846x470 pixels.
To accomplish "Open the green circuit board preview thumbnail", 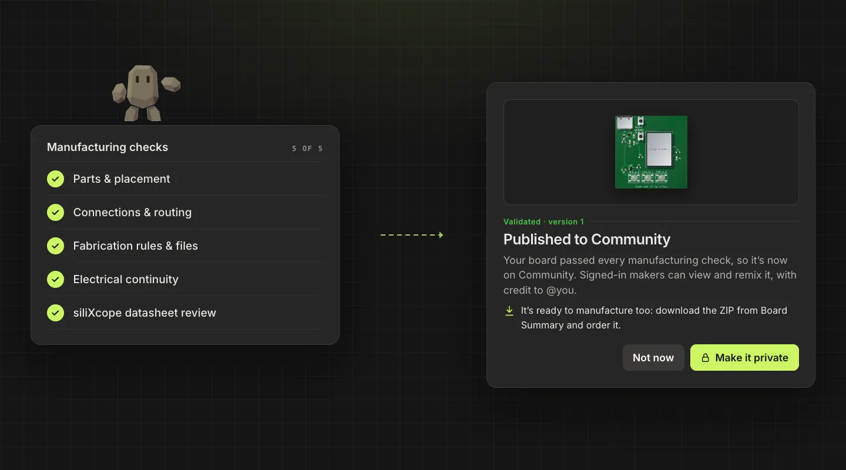I will 651,152.
